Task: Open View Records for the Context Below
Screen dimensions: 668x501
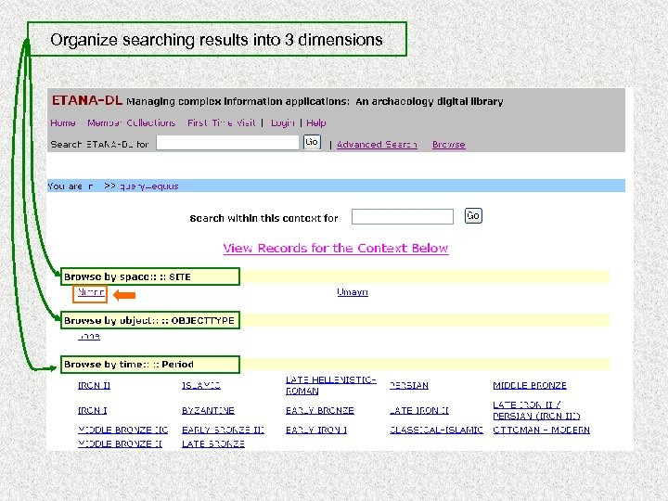Action: (336, 248)
